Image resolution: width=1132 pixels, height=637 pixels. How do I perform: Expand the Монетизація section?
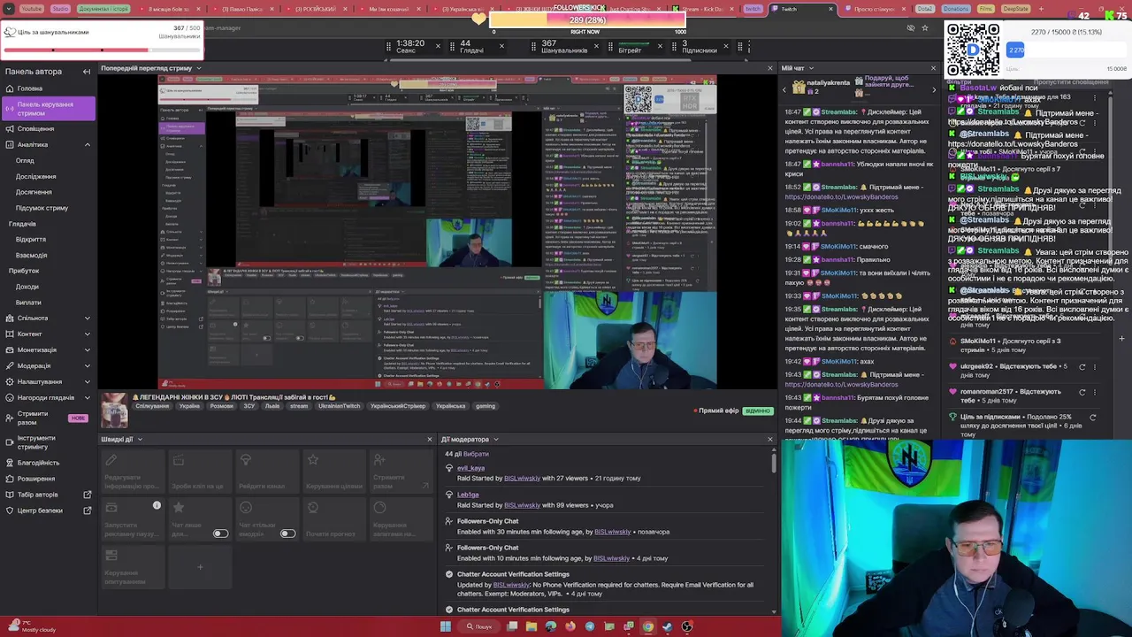point(87,350)
